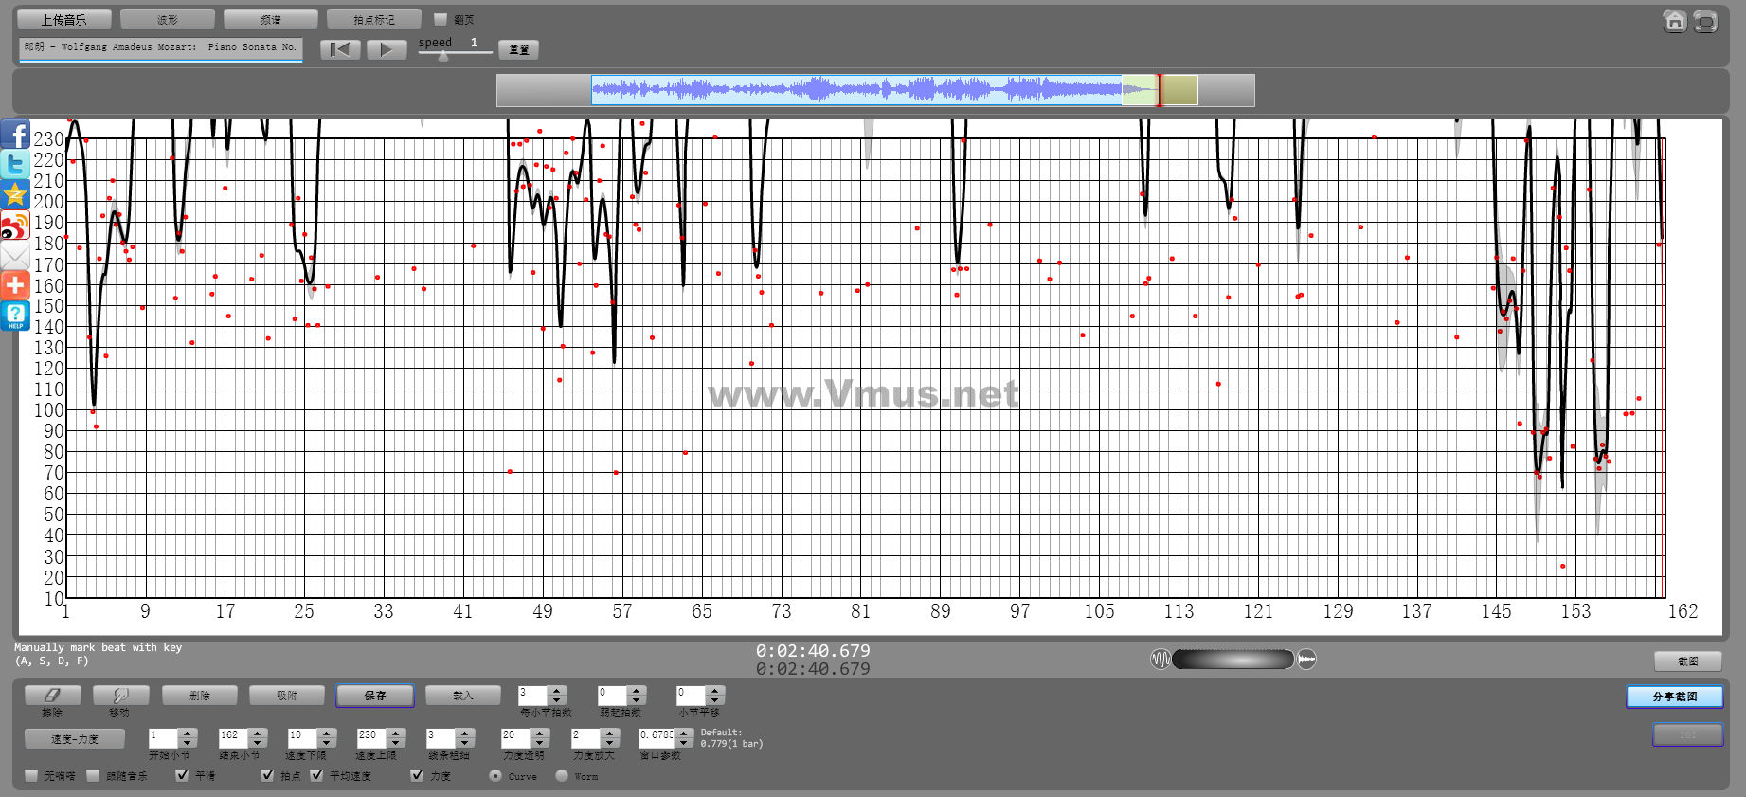Select the eraser (擦除) tool
The width and height of the screenshot is (1746, 797).
[52, 696]
